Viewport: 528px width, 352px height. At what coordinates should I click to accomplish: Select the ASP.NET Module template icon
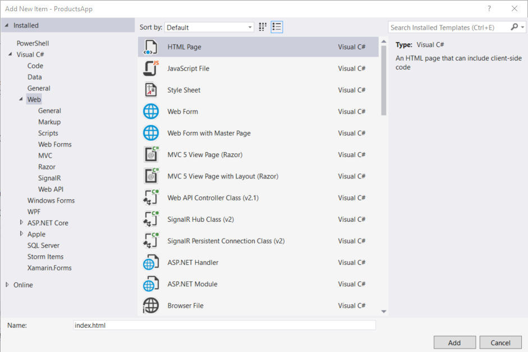point(151,284)
